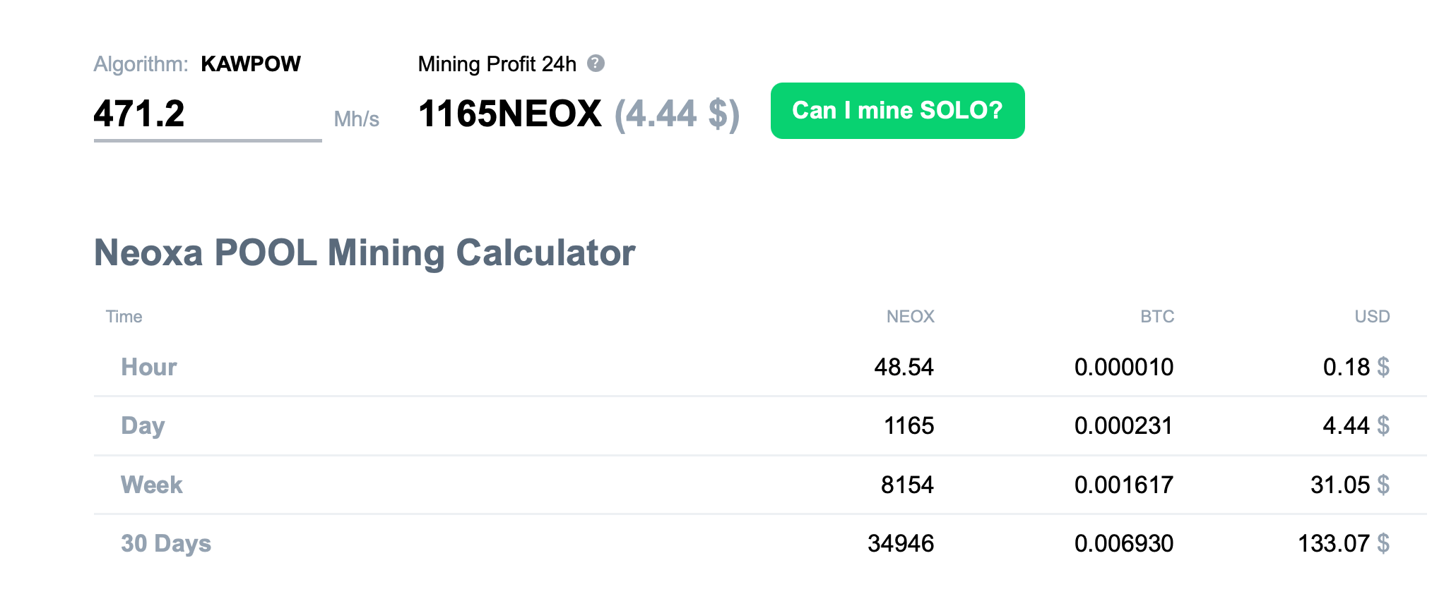Click the 34946 NEOX 30-day value
1444x594 pixels.
click(900, 544)
